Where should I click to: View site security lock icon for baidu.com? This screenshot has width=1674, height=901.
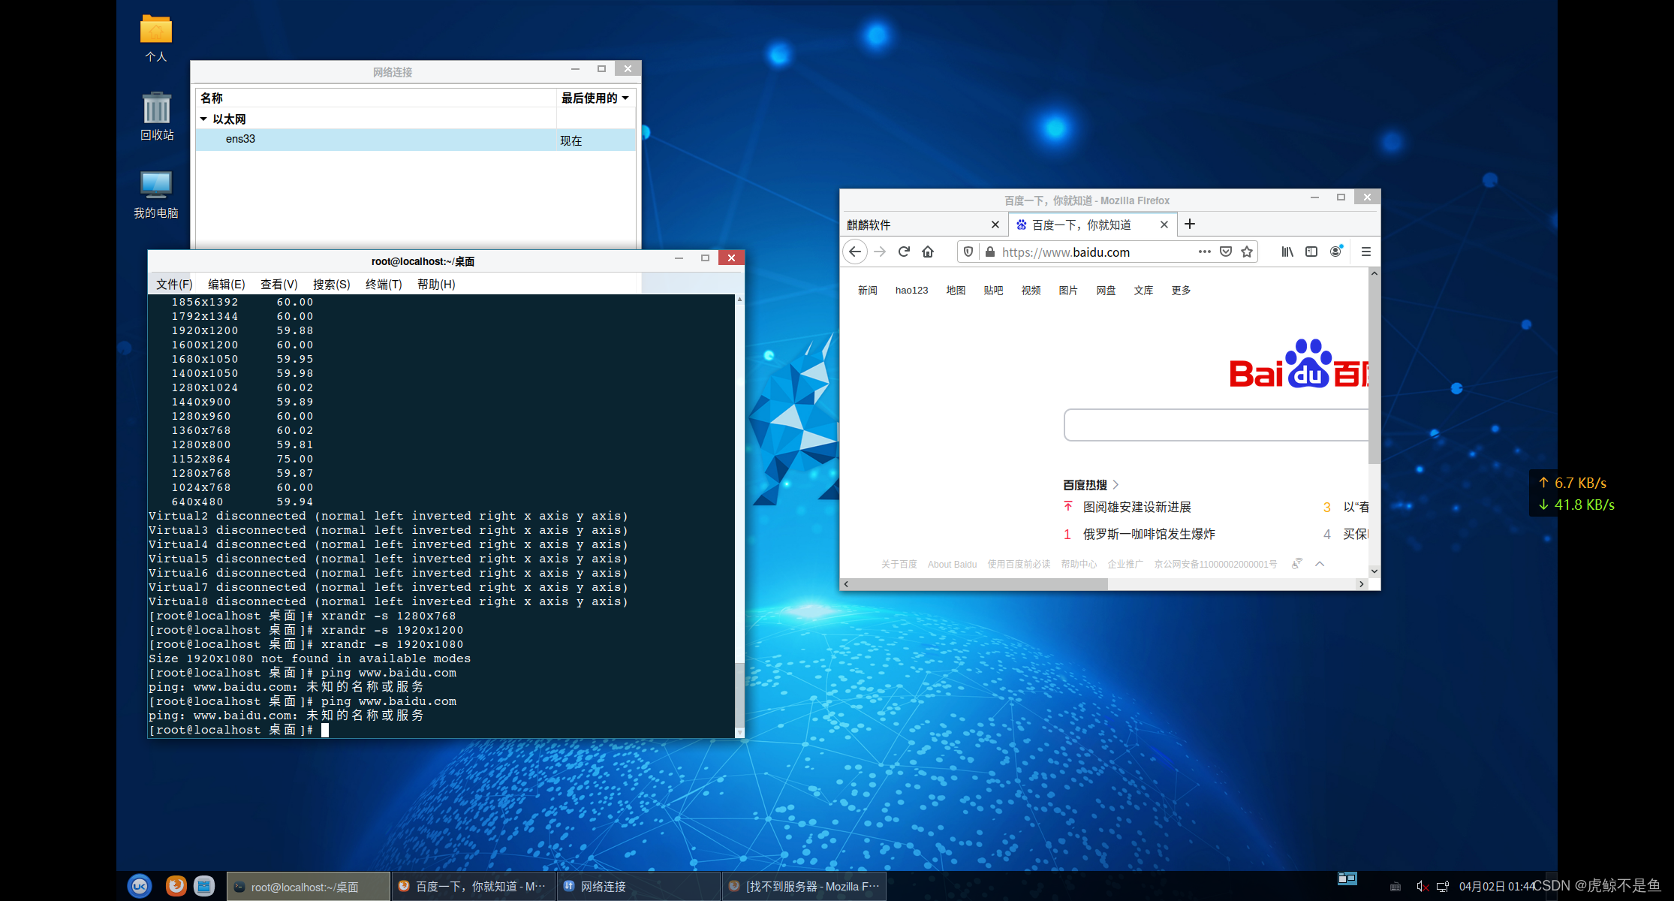[989, 252]
